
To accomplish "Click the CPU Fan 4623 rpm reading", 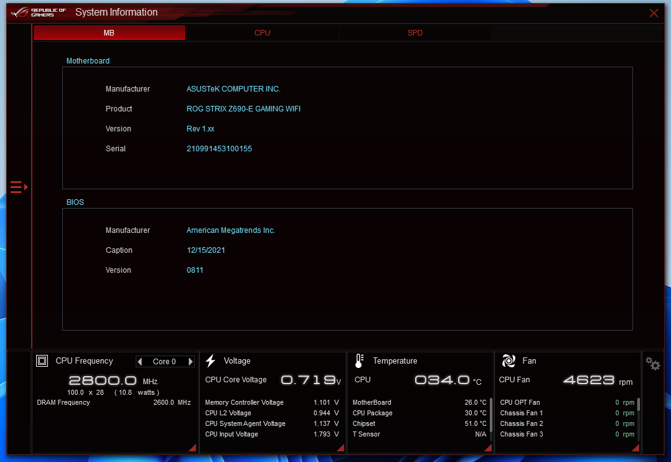I will (598, 380).
